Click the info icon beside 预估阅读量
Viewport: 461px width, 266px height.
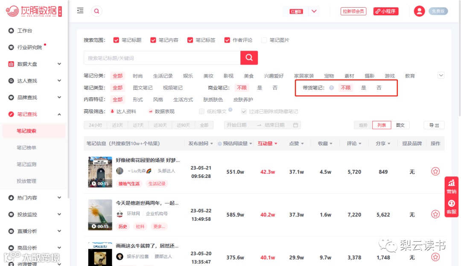(220, 144)
